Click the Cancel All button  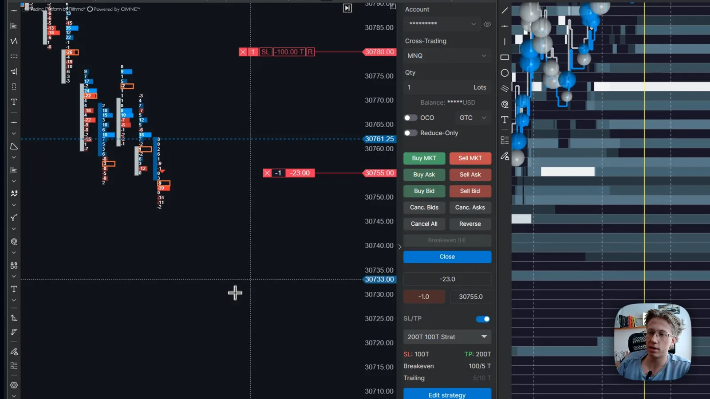click(424, 224)
